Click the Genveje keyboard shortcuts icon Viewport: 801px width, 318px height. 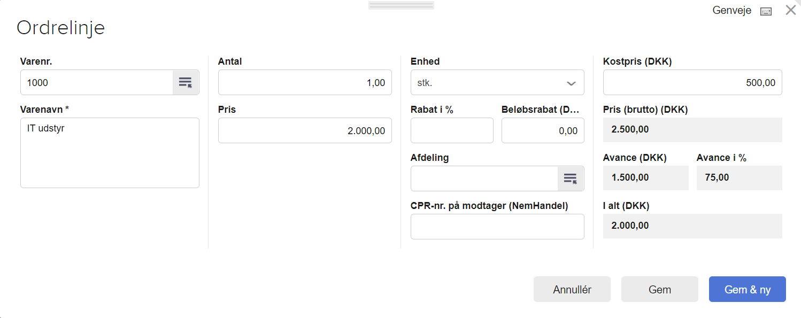[766, 11]
